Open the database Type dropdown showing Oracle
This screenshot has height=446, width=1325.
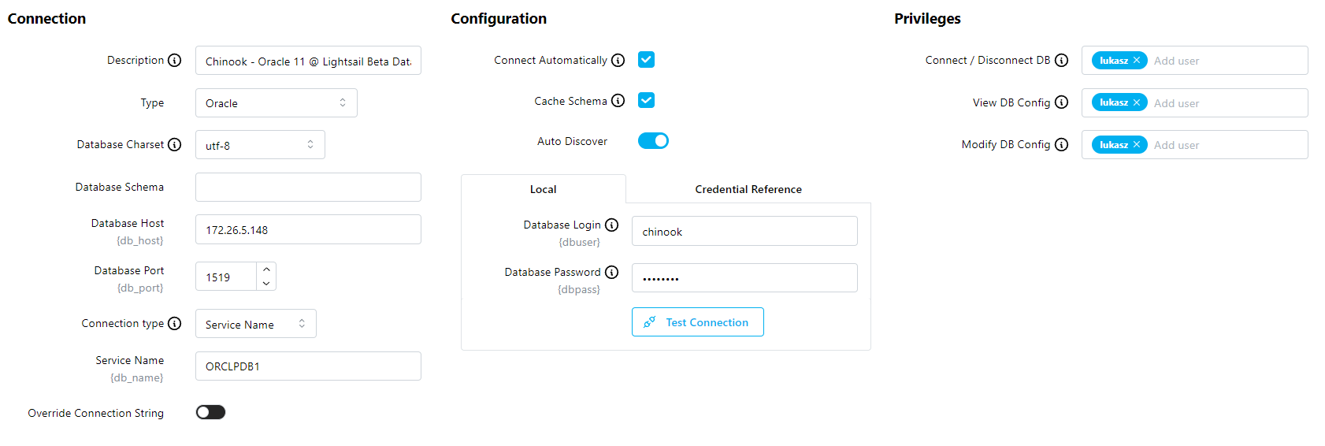276,103
